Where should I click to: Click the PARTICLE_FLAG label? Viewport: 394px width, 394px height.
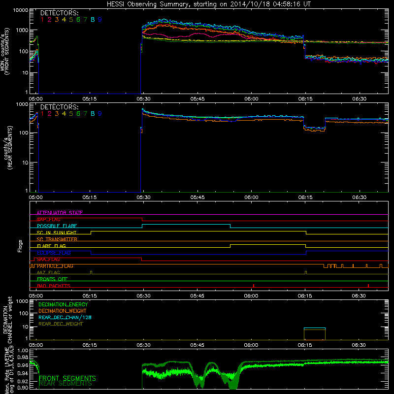click(x=55, y=266)
